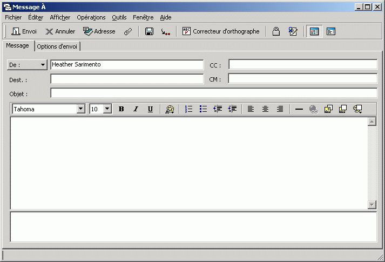Open the Outils menu
The width and height of the screenshot is (385, 262).
coord(119,17)
